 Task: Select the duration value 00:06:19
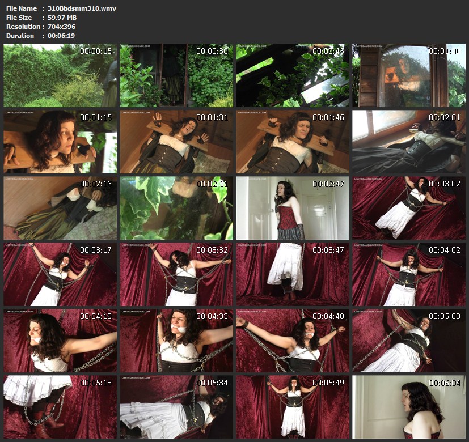click(x=61, y=36)
